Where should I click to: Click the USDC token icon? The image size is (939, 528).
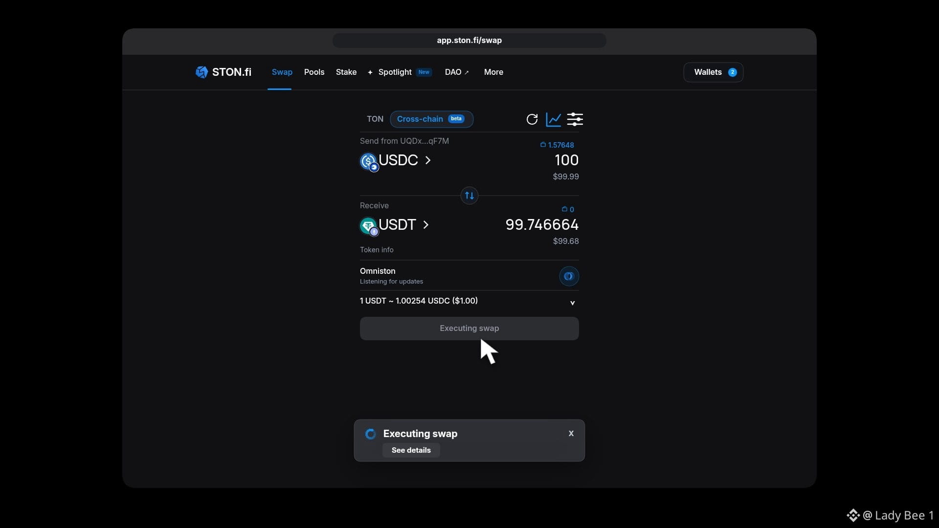[x=369, y=161]
